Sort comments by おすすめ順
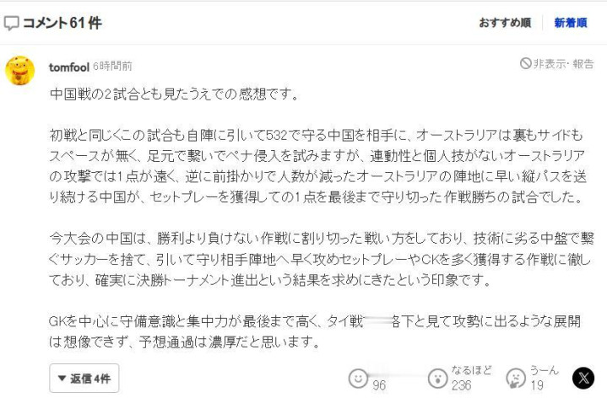This screenshot has width=607, height=398. coord(505,23)
